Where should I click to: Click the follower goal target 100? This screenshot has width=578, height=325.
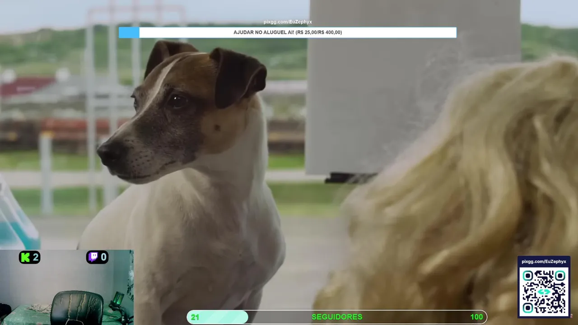click(476, 317)
